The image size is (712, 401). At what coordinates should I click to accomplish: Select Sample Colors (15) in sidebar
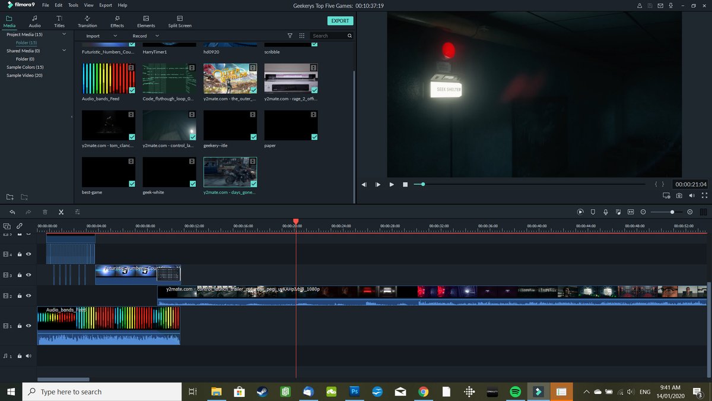(x=25, y=67)
